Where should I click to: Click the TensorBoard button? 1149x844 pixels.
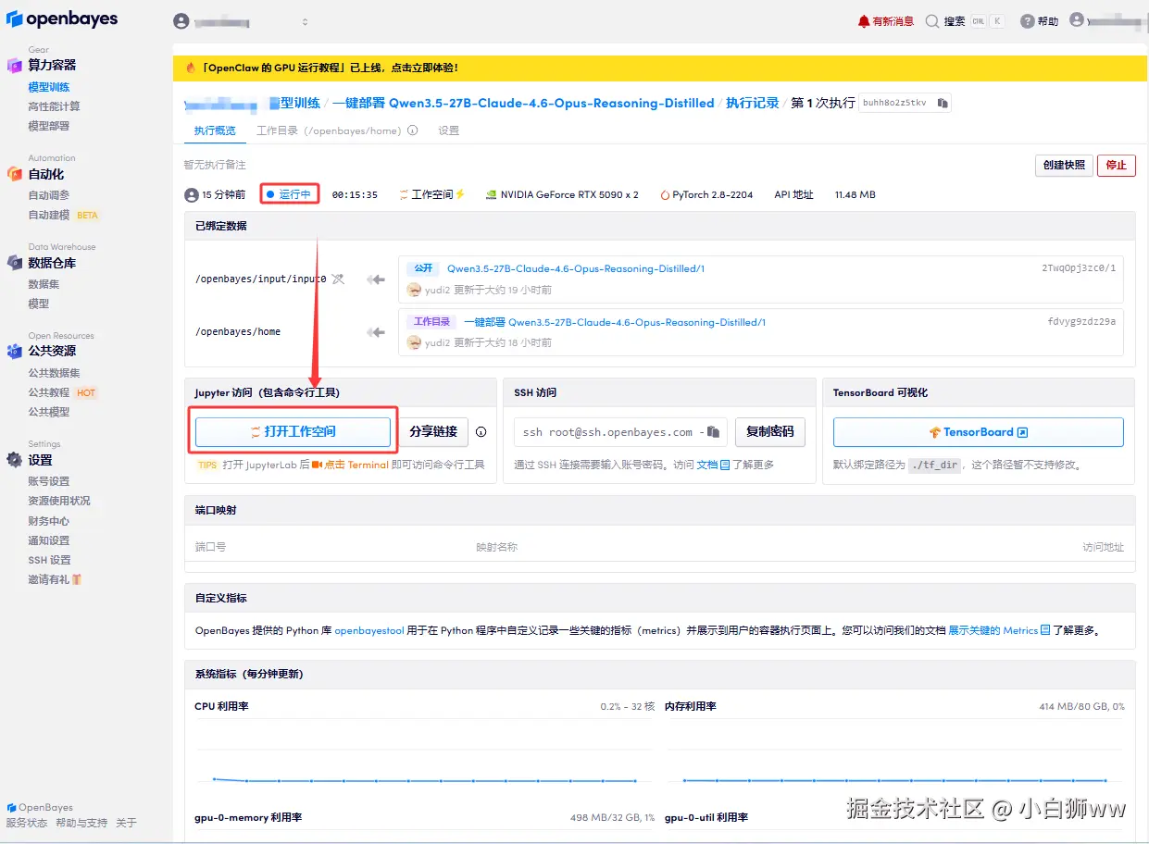pos(979,432)
